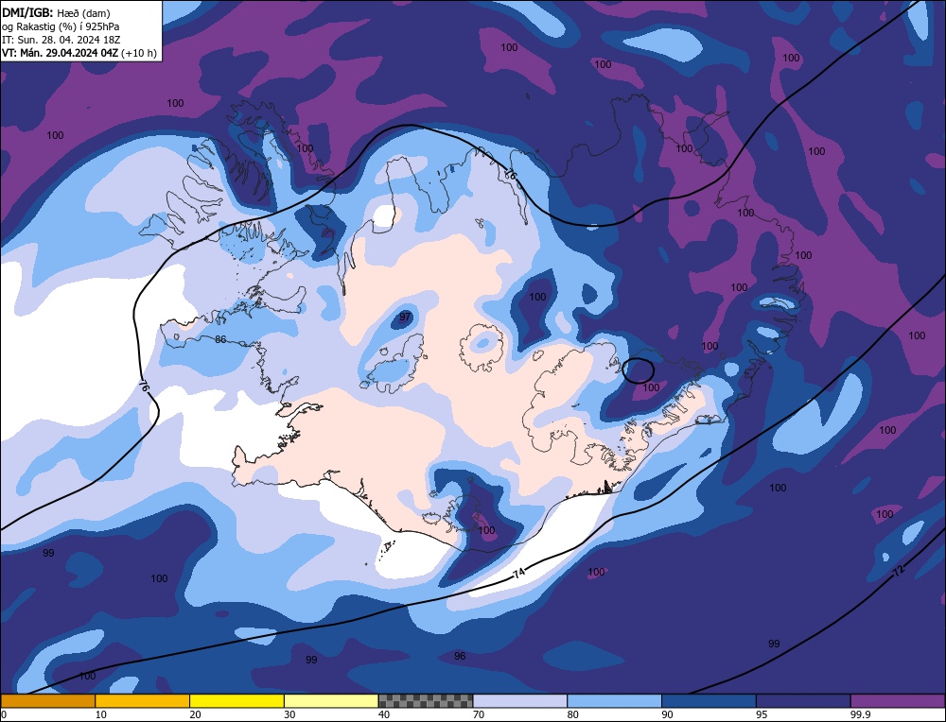This screenshot has width=946, height=722.
Task: Click the legend tick label '40'
Action: click(384, 714)
